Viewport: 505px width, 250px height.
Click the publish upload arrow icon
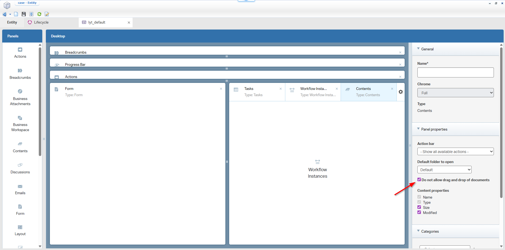pos(31,14)
